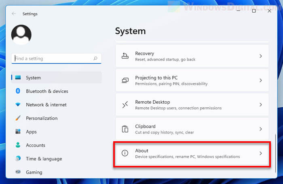Open Projecting to this PC settings
The height and width of the screenshot is (184, 283).
coord(192,80)
